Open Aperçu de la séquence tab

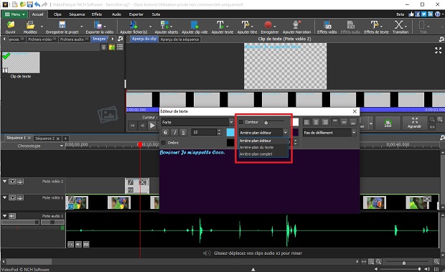coord(179,39)
